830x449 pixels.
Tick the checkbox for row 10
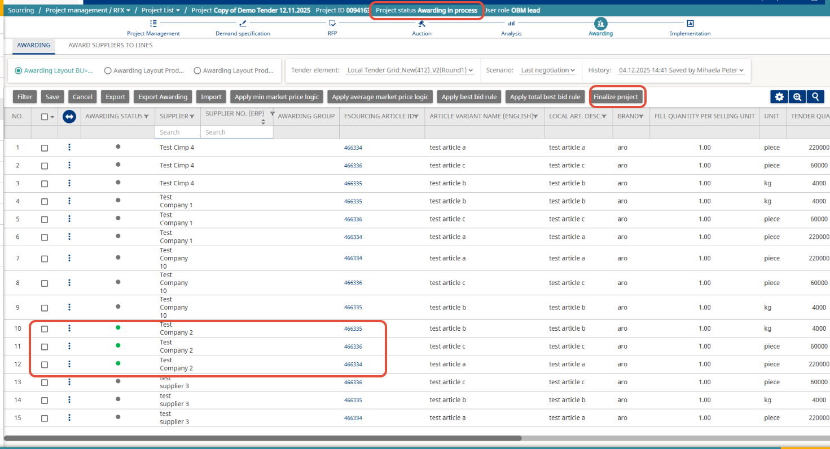pos(45,329)
